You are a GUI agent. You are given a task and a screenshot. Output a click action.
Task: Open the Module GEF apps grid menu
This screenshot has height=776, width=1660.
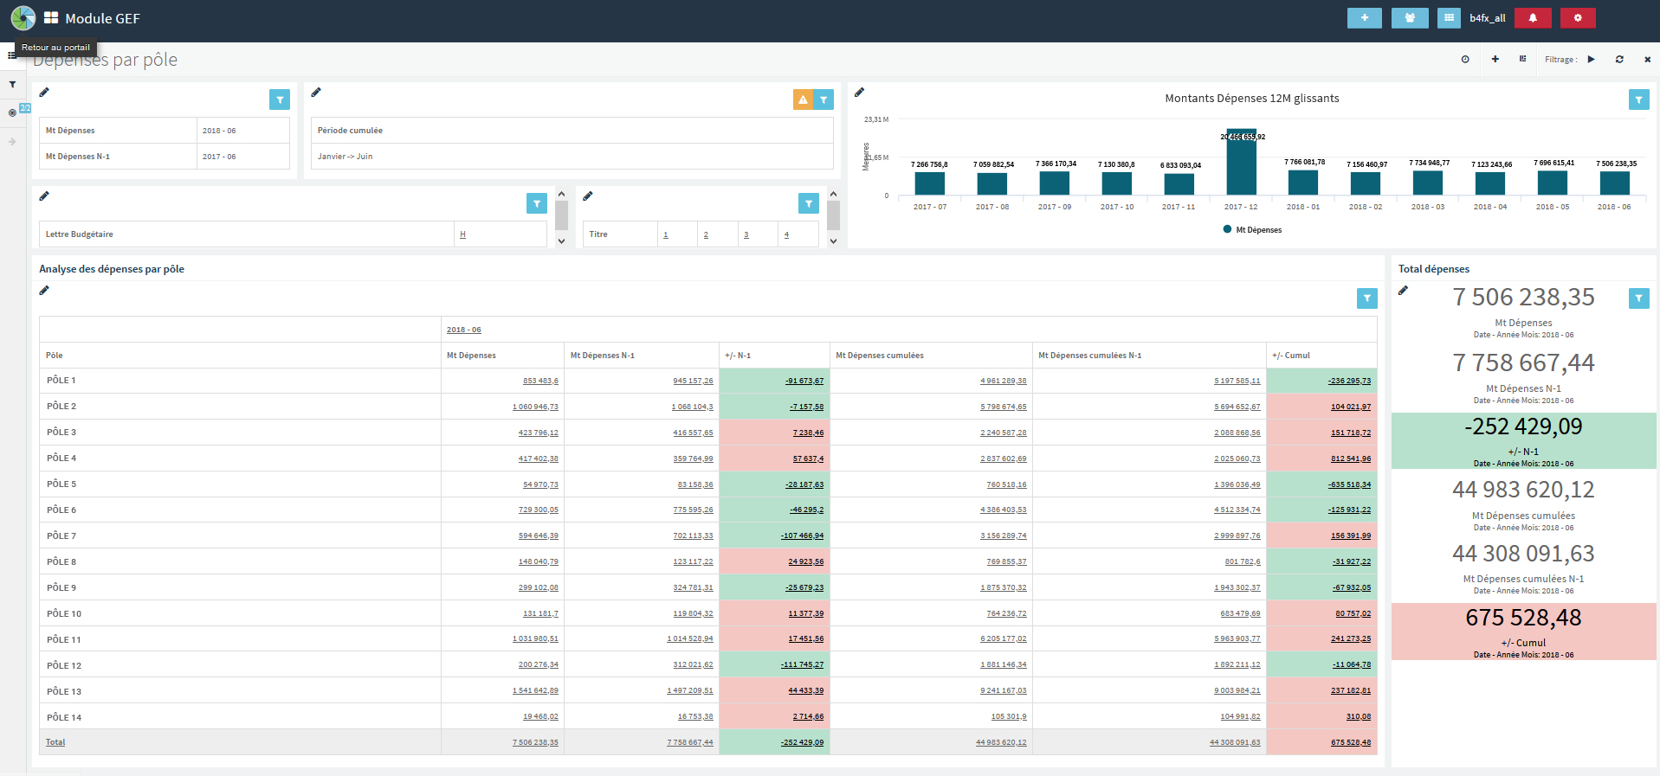(x=51, y=18)
